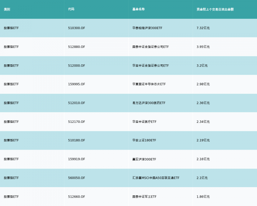Select fund name 嘉实沪深300ETF

pyautogui.click(x=144, y=159)
